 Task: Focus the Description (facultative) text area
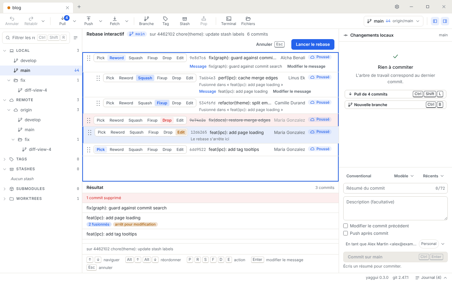pos(395,208)
